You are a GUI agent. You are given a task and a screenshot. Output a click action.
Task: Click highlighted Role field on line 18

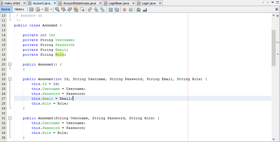coord(60,55)
